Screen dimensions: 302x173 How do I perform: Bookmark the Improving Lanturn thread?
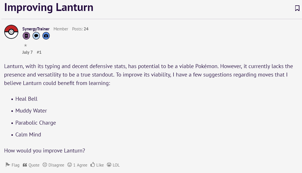tap(297, 8)
